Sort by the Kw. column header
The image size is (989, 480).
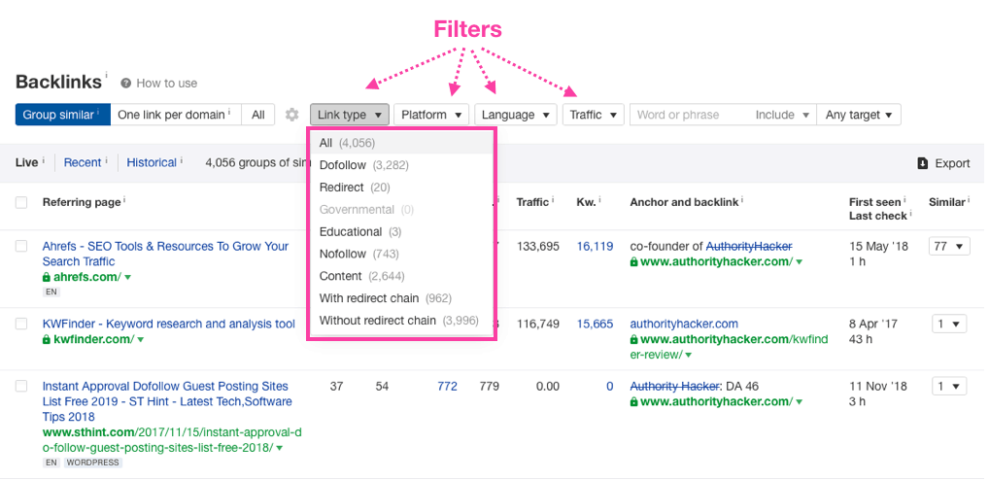coord(586,202)
